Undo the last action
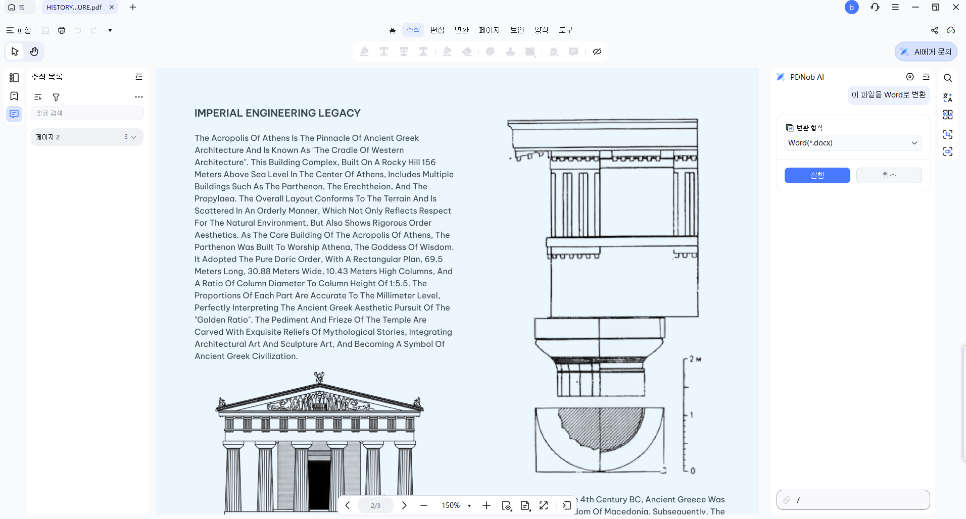Viewport: 966px width, 519px height. (x=78, y=30)
